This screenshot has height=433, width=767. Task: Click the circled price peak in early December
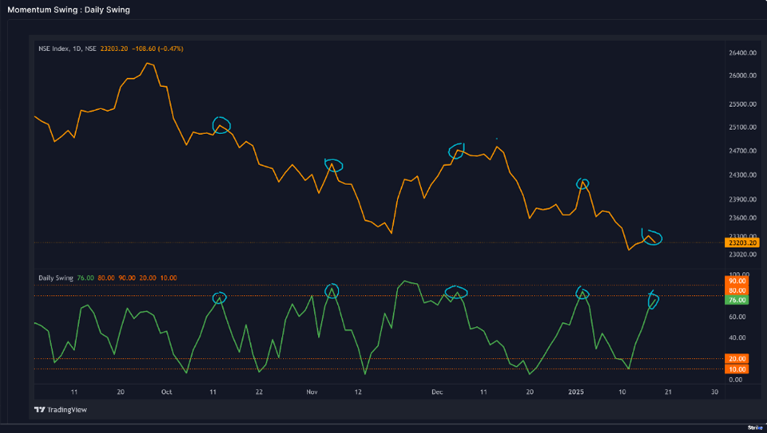click(457, 151)
